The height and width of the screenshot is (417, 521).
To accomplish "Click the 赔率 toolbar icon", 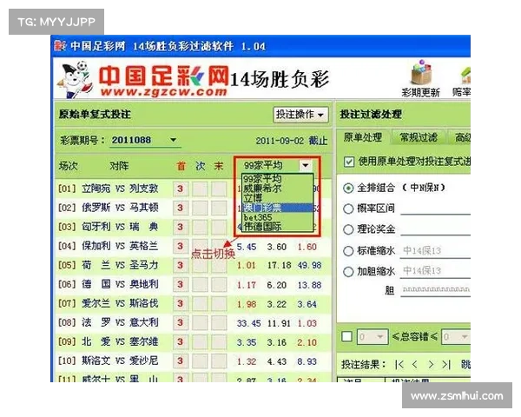I will pyautogui.click(x=465, y=75).
